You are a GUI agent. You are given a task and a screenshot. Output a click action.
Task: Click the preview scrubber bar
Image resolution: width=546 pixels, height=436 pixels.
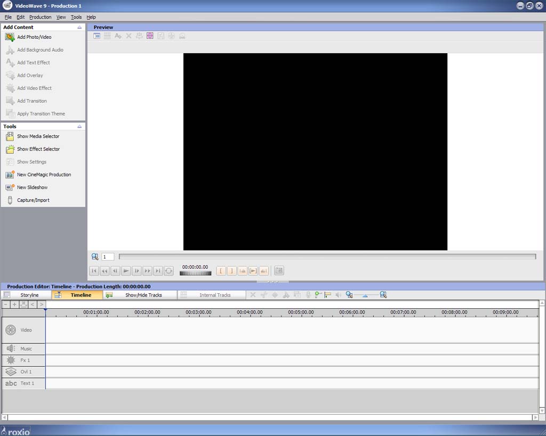click(x=327, y=257)
